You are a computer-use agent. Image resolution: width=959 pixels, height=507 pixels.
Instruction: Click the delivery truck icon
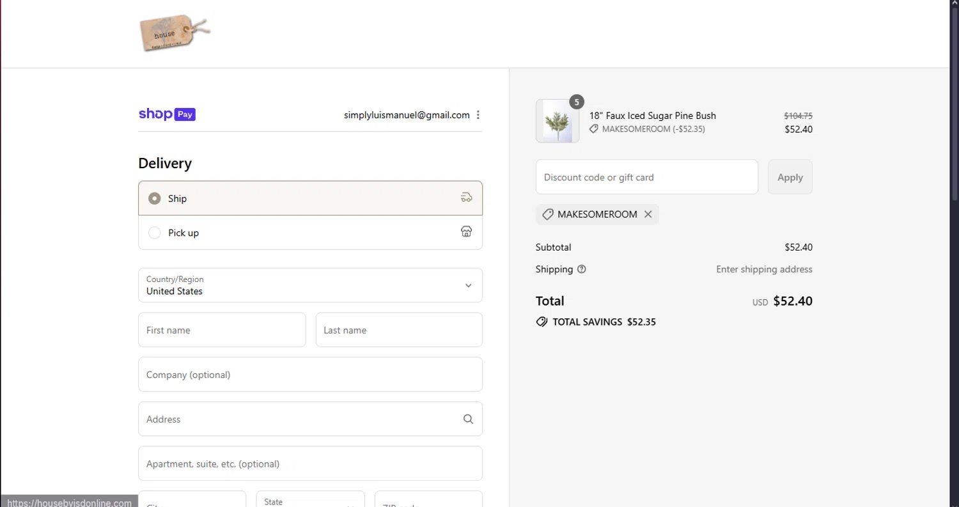coord(467,198)
